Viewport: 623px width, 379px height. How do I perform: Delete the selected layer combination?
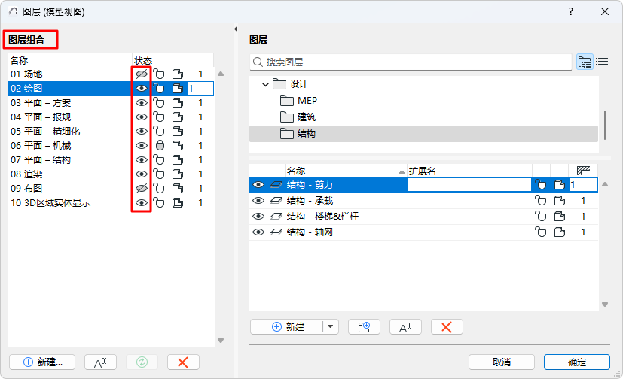183,362
